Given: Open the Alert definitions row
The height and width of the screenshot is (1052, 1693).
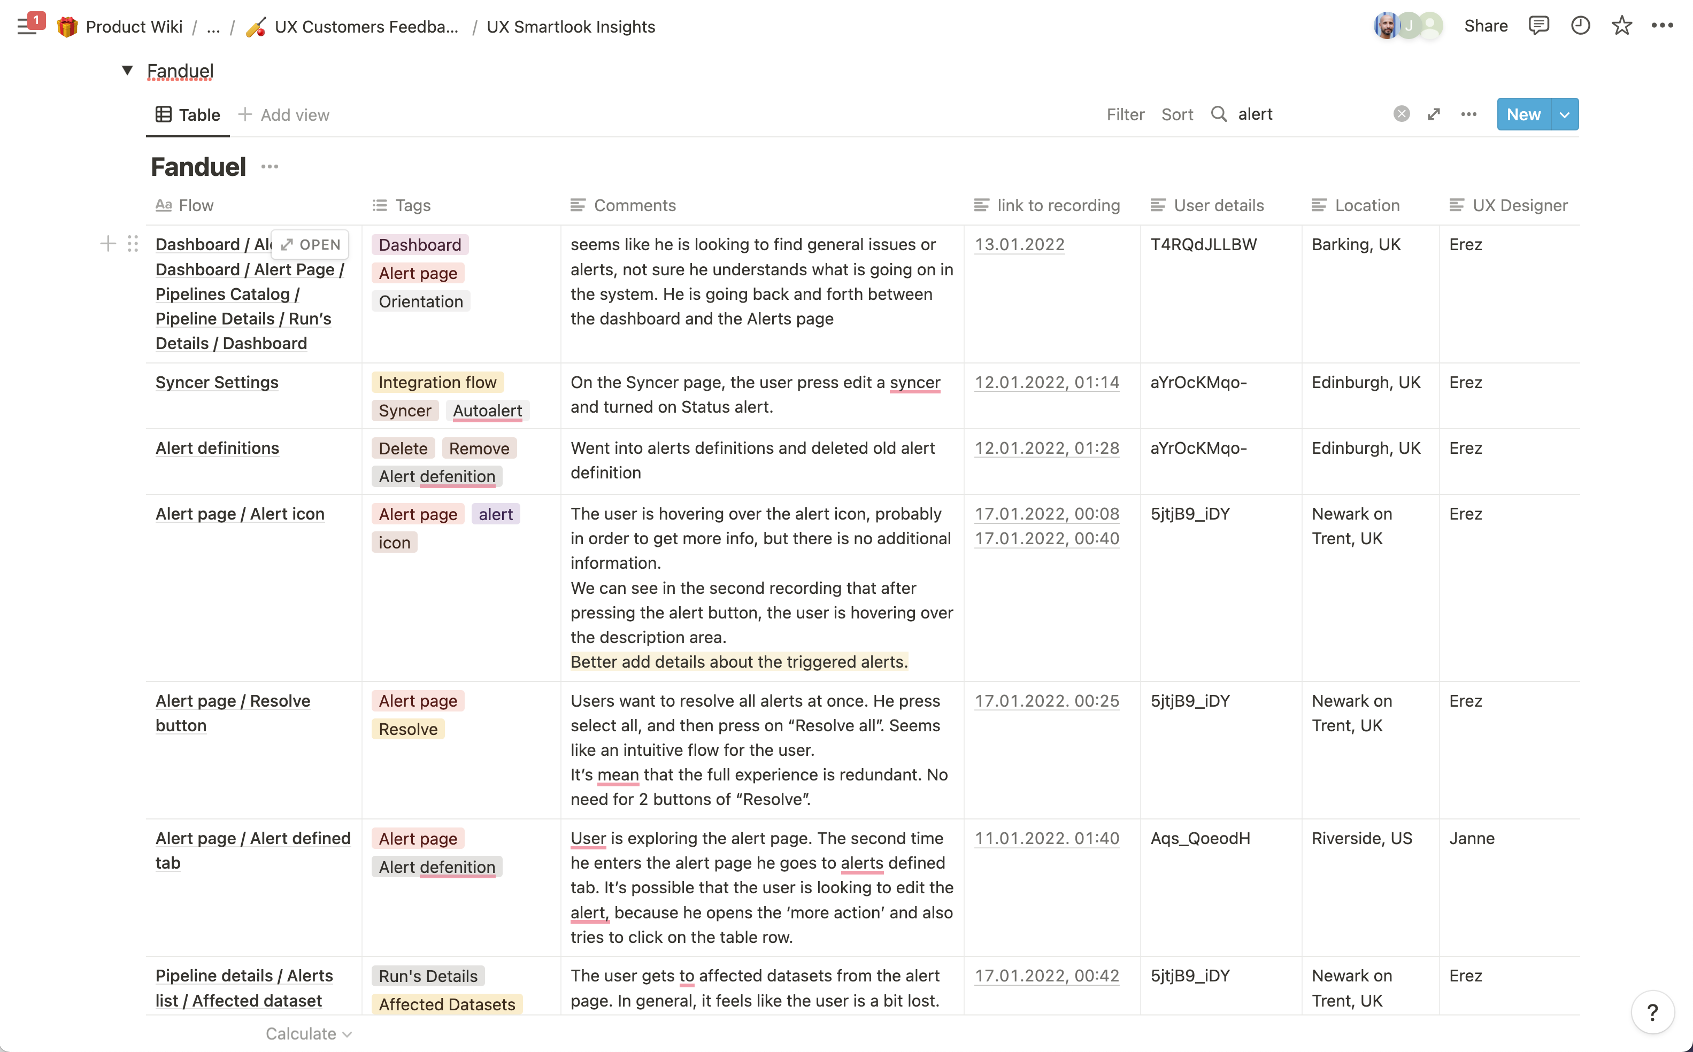Looking at the screenshot, I should pos(217,448).
